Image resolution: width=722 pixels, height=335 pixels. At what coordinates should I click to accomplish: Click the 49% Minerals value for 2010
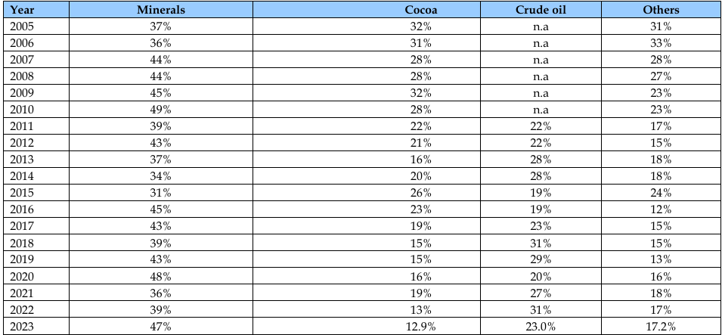tap(160, 110)
